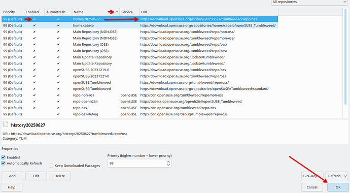The height and width of the screenshot is (193, 350).
Task: Click the Delete repository button
Action: [x=59, y=176]
